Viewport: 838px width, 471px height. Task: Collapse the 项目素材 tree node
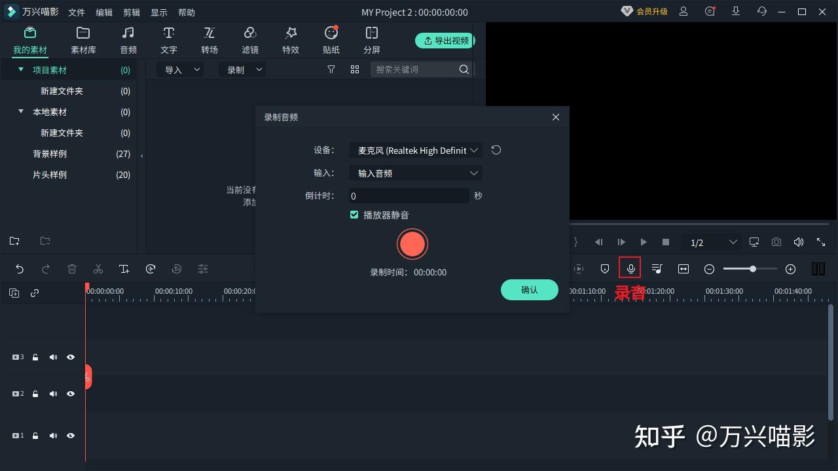pos(21,69)
